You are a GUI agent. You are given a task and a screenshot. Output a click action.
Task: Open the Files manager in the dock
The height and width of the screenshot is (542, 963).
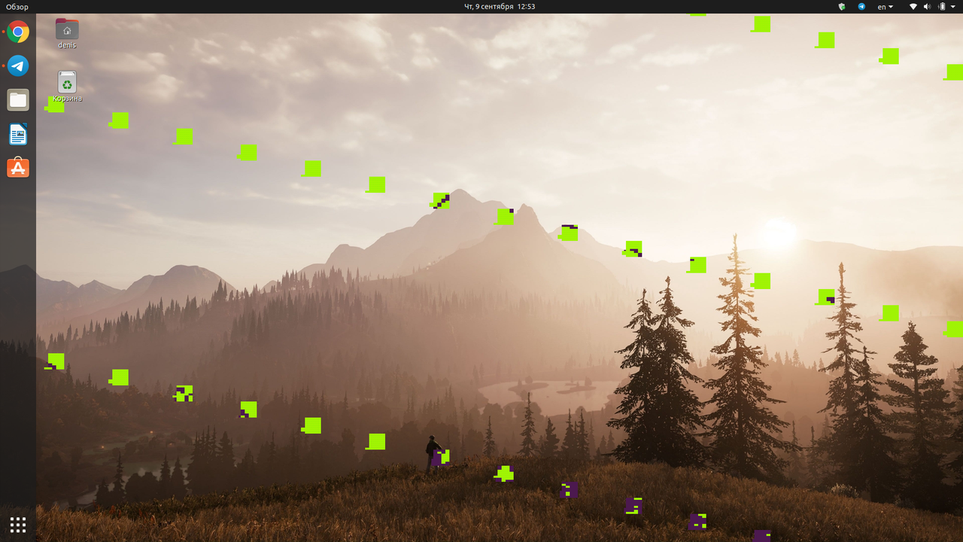(x=18, y=99)
